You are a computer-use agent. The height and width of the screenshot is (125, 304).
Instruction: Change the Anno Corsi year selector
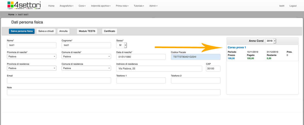click(271, 41)
